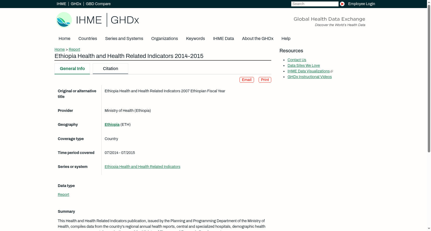Click the 'Time period covered' label
The width and height of the screenshot is (431, 231).
coord(76,153)
